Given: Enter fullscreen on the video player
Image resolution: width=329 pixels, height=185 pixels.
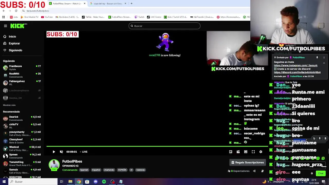Looking at the screenshot, I should (x=253, y=152).
